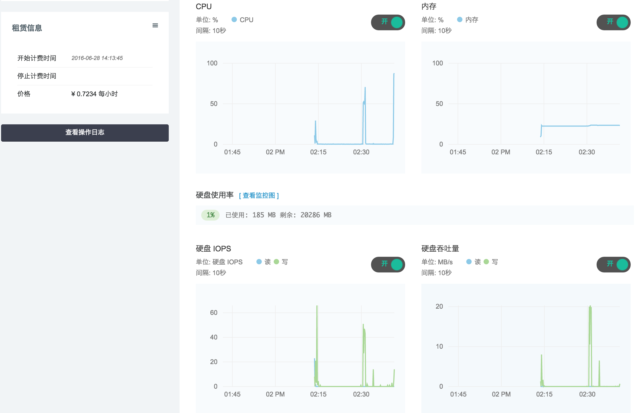Viewport: 635px width, 413px height.
Task: Click the 剩余: 20286 MB text
Action: coord(306,215)
